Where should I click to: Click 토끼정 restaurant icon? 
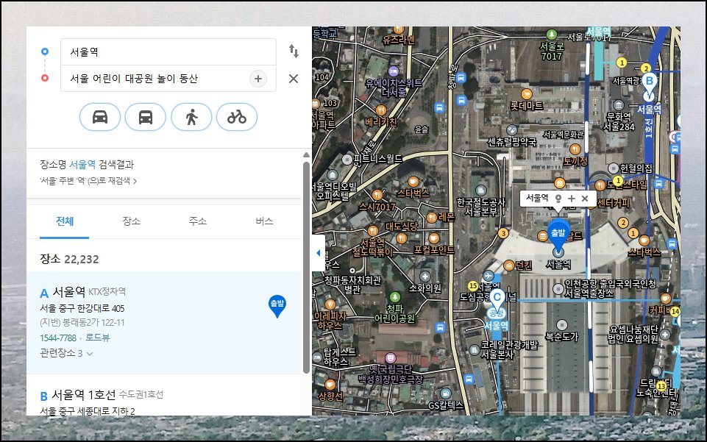coord(575,149)
